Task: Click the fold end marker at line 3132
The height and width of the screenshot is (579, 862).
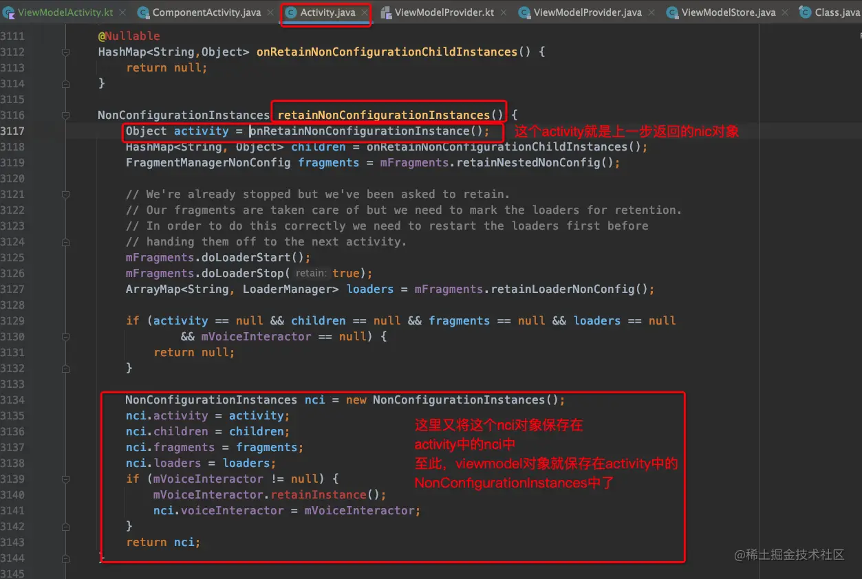Action: (65, 368)
